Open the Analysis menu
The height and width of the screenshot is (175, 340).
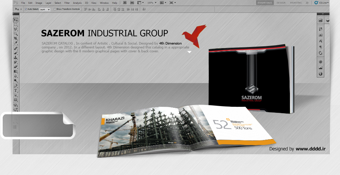pos(77,3)
